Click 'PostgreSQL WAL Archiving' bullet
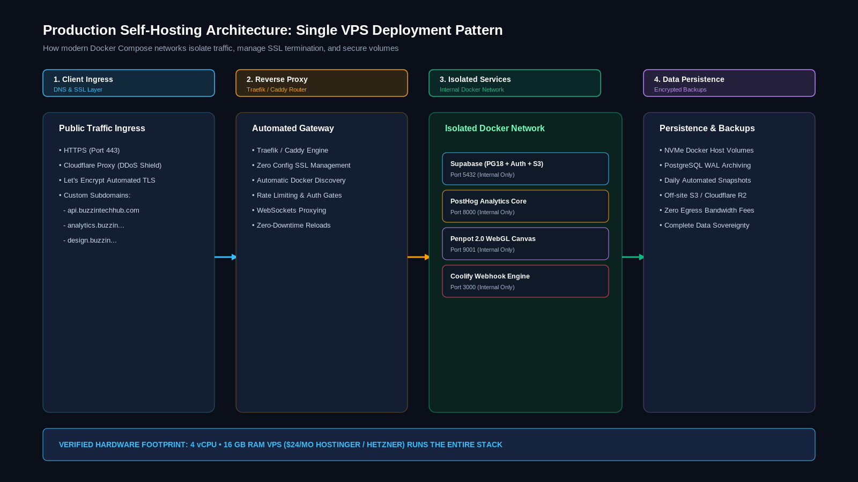 705,165
